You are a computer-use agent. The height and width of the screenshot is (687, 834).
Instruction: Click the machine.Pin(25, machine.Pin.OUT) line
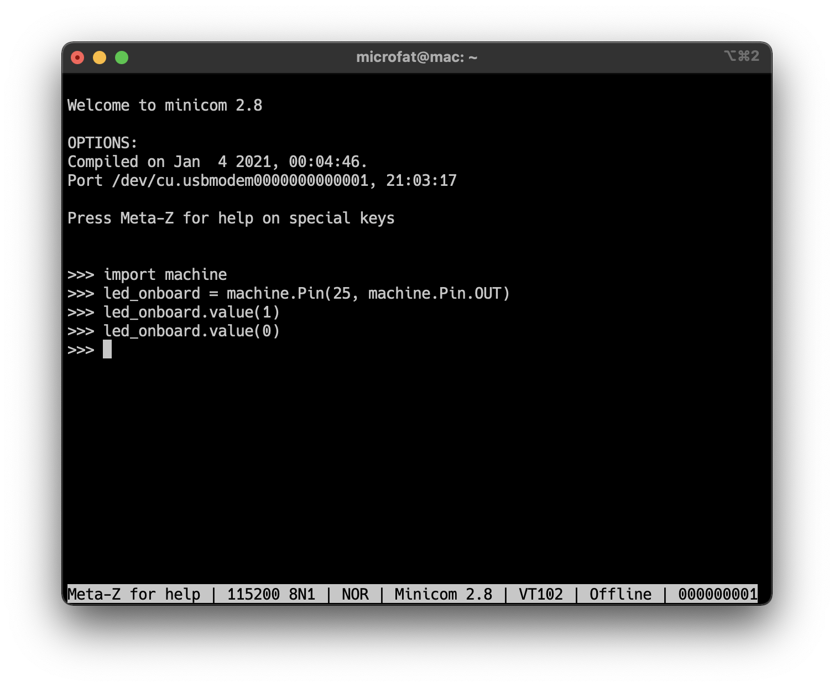[289, 293]
